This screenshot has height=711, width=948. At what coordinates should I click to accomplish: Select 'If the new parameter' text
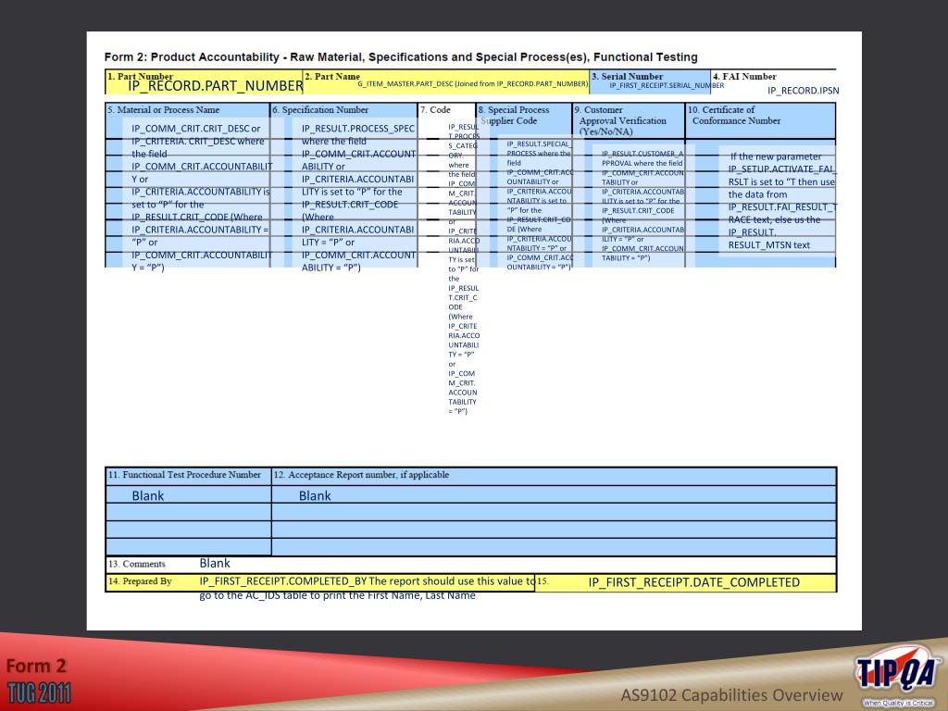click(x=776, y=156)
